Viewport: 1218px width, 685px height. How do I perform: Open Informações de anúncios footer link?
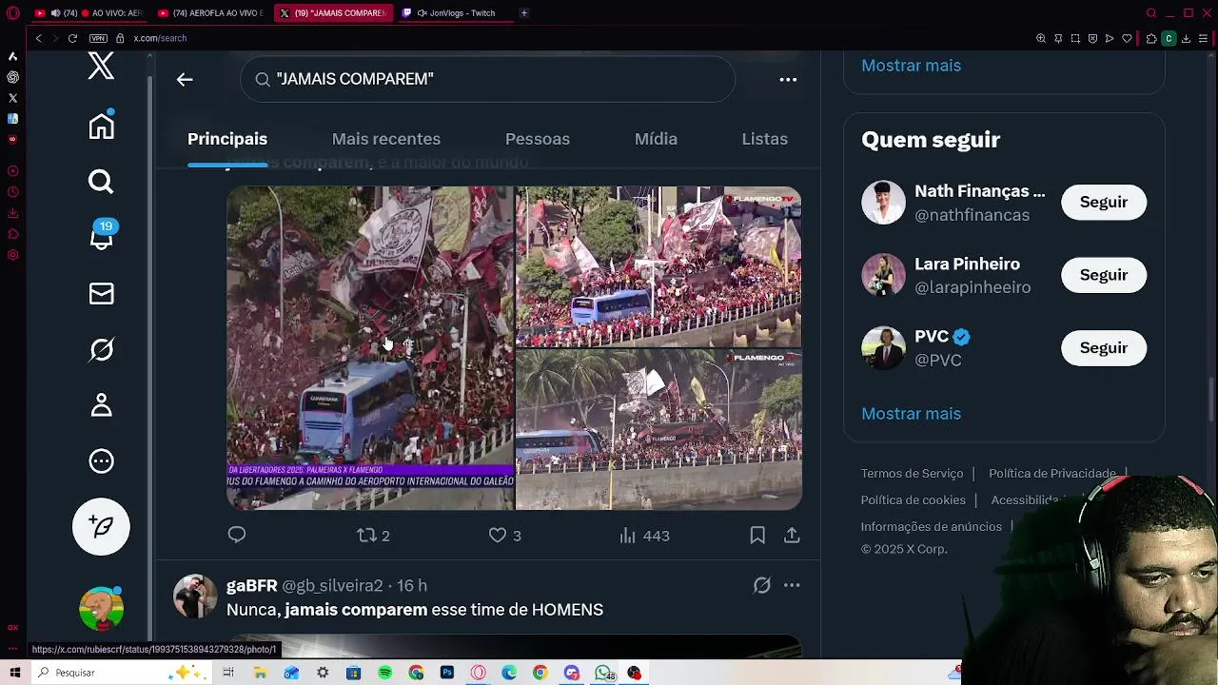click(x=932, y=526)
